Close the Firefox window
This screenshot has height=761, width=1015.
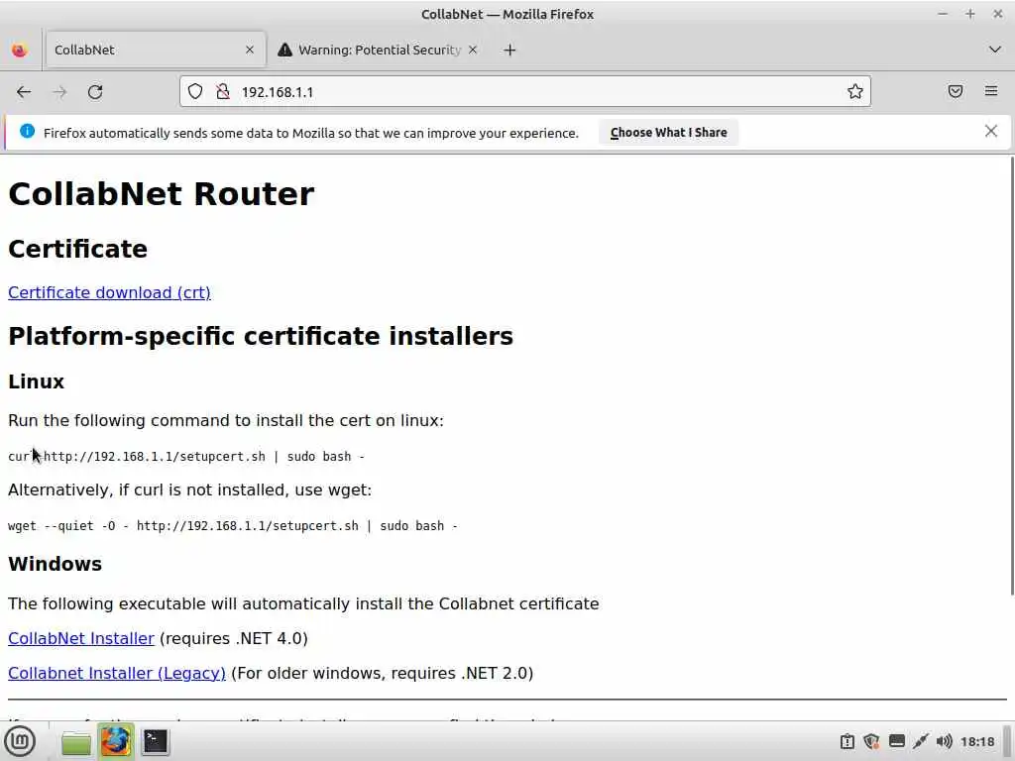point(997,14)
